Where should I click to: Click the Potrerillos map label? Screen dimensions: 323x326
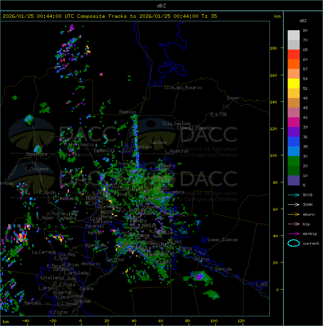pyautogui.click(x=65, y=214)
